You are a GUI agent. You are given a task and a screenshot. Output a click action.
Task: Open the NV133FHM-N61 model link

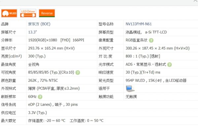click(x=139, y=24)
